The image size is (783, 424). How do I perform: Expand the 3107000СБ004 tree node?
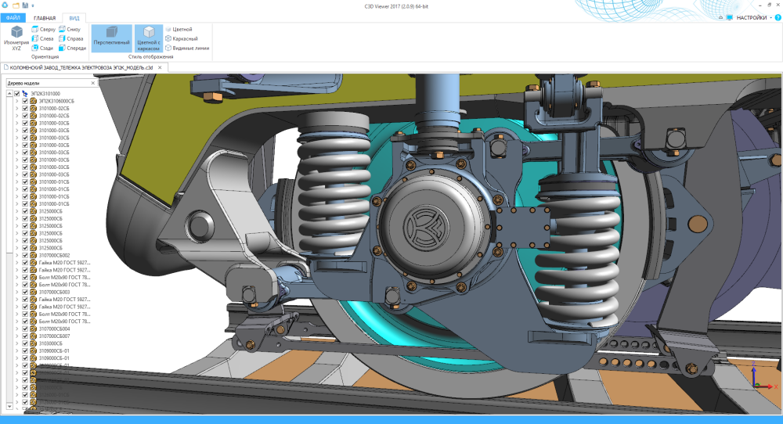click(x=17, y=329)
